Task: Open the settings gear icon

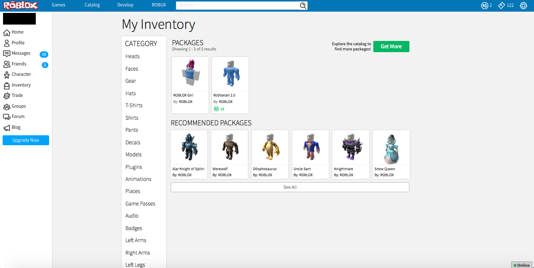Action: (x=523, y=5)
